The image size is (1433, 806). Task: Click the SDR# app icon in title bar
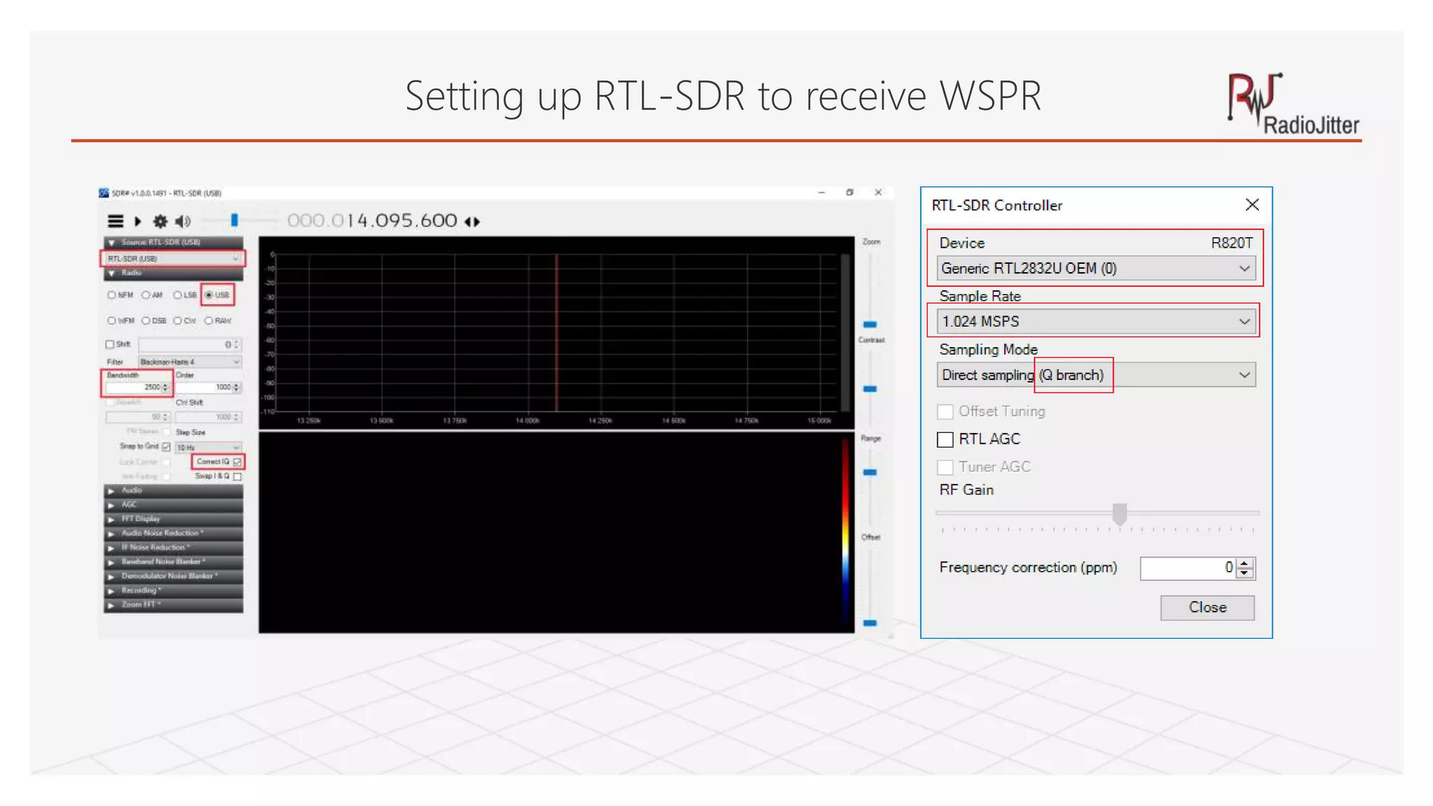(x=104, y=192)
